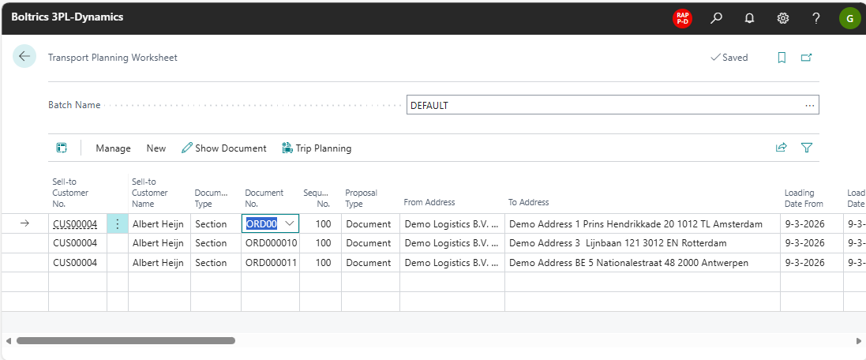Screen dimensions: 866x360
Task: Open the New menu
Action: [x=156, y=148]
